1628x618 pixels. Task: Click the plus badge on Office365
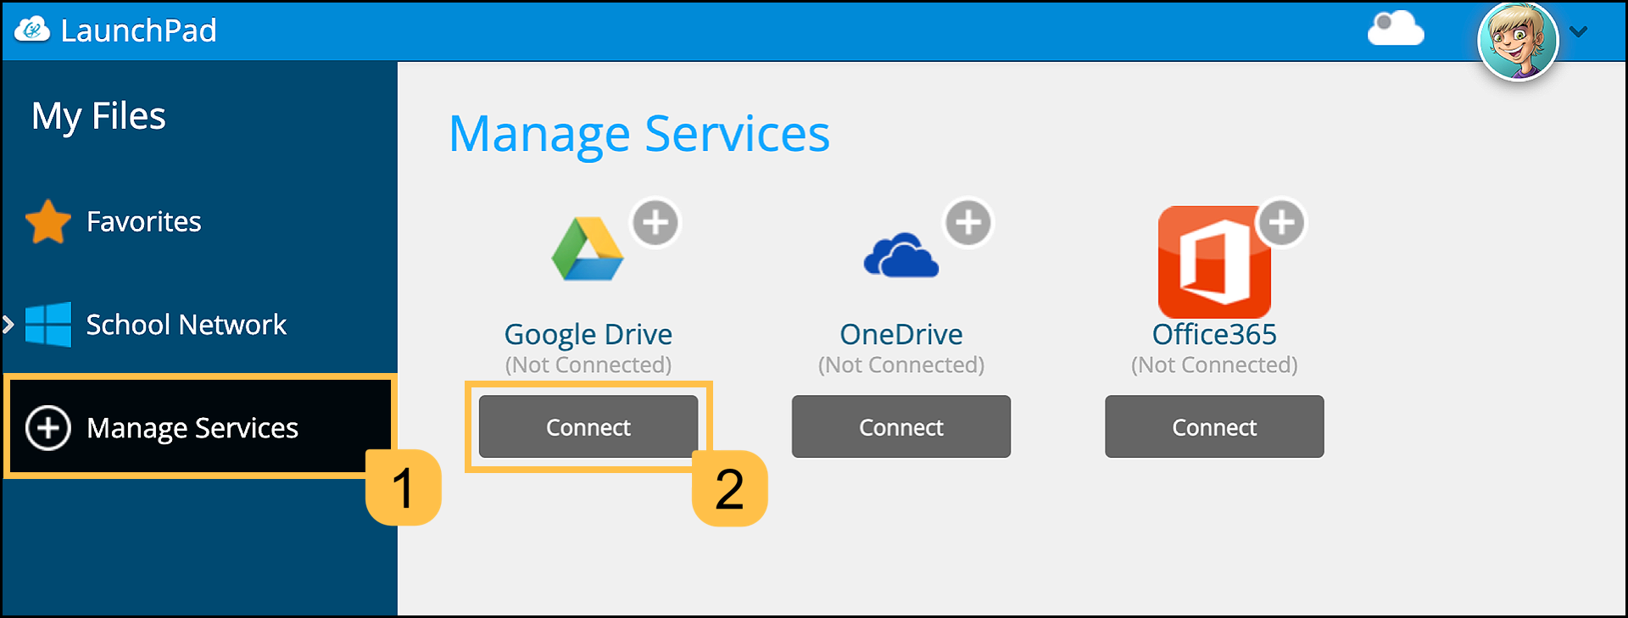click(x=1281, y=223)
